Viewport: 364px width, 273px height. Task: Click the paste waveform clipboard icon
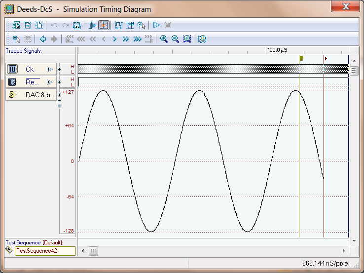click(x=76, y=25)
